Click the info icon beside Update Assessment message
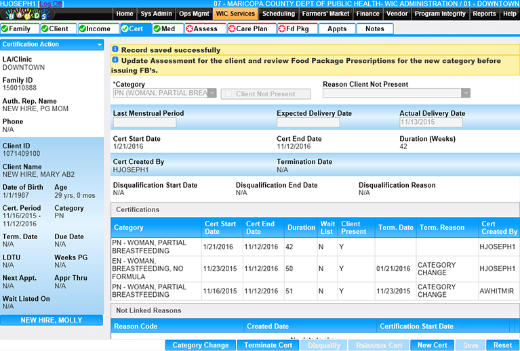Image resolution: width=520 pixels, height=351 pixels. click(x=115, y=60)
